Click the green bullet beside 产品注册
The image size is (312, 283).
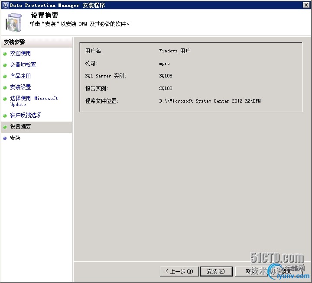5,76
